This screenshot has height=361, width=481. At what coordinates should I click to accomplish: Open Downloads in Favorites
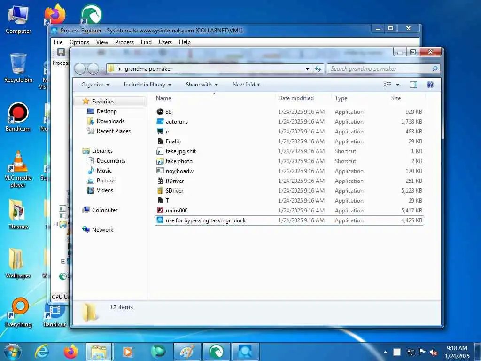pyautogui.click(x=110, y=121)
